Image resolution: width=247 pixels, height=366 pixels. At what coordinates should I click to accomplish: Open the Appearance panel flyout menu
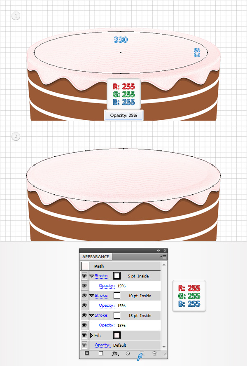163,256
